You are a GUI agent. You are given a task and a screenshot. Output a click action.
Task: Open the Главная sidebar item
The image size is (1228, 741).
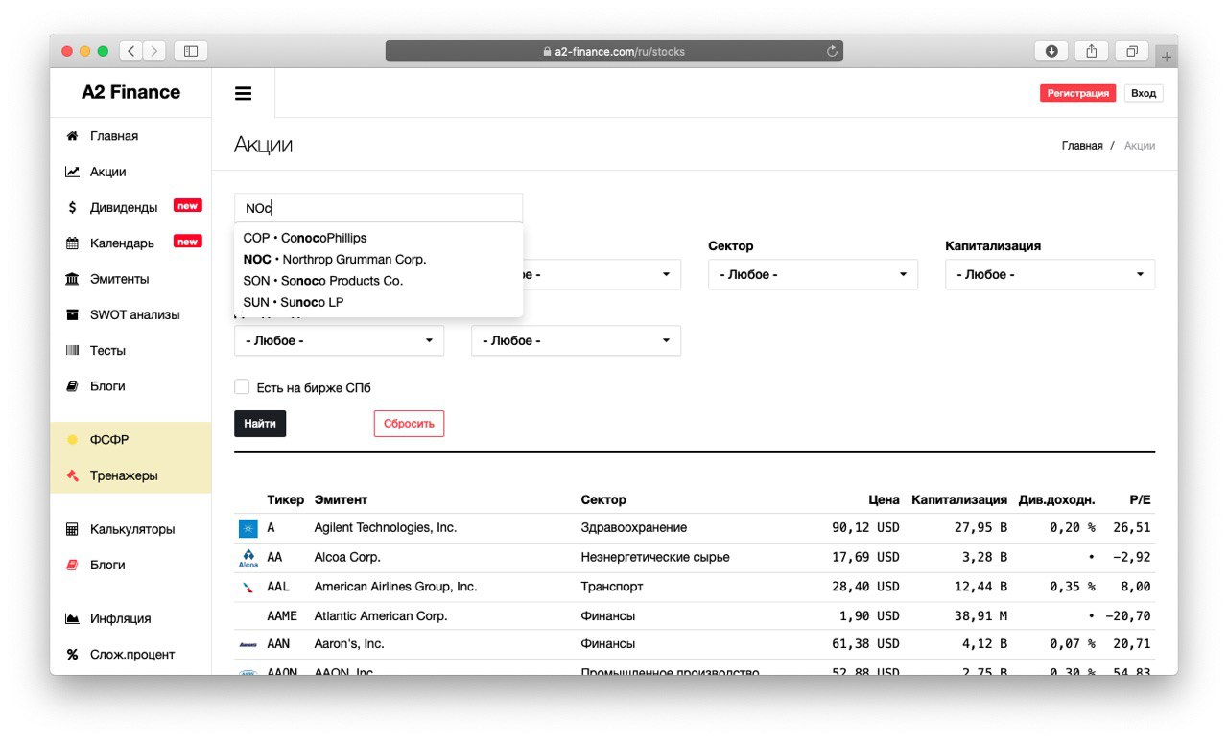[x=130, y=136]
